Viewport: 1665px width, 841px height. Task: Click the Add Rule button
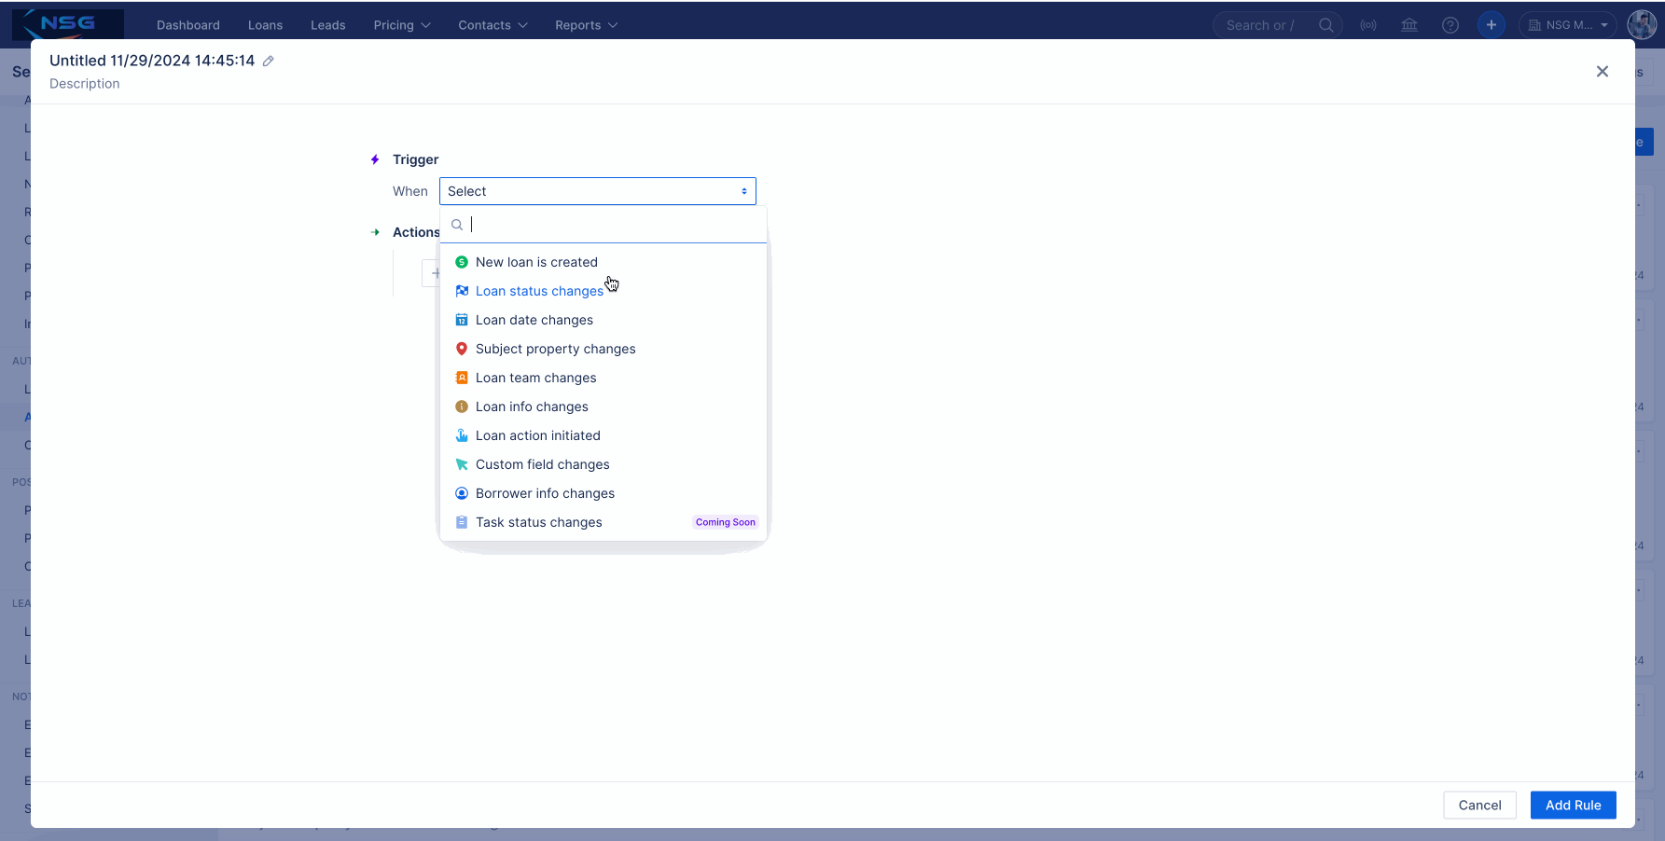click(1573, 806)
